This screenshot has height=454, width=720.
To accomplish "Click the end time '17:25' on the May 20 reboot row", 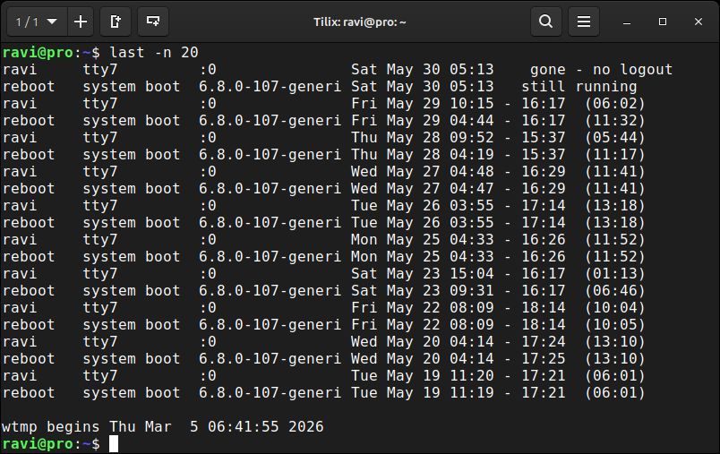I will point(544,358).
